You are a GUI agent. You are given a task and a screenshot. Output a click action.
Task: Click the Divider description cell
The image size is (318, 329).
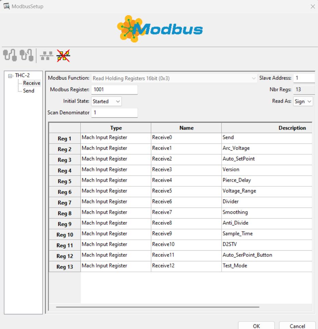click(x=267, y=202)
